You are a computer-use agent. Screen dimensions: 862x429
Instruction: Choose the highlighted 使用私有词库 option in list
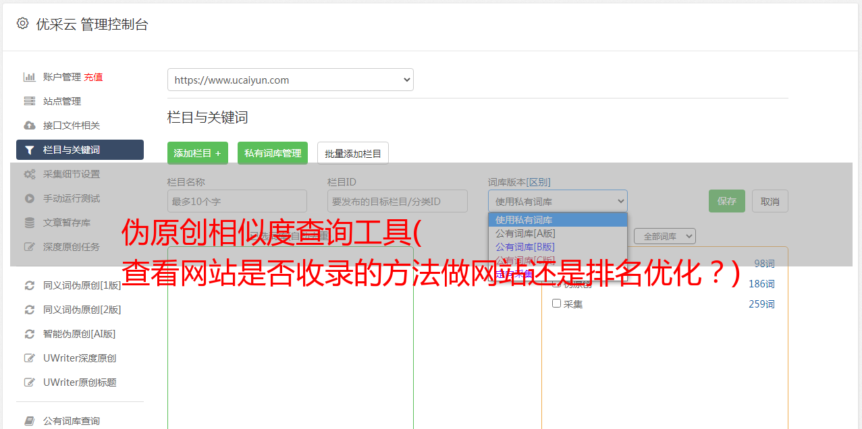558,220
